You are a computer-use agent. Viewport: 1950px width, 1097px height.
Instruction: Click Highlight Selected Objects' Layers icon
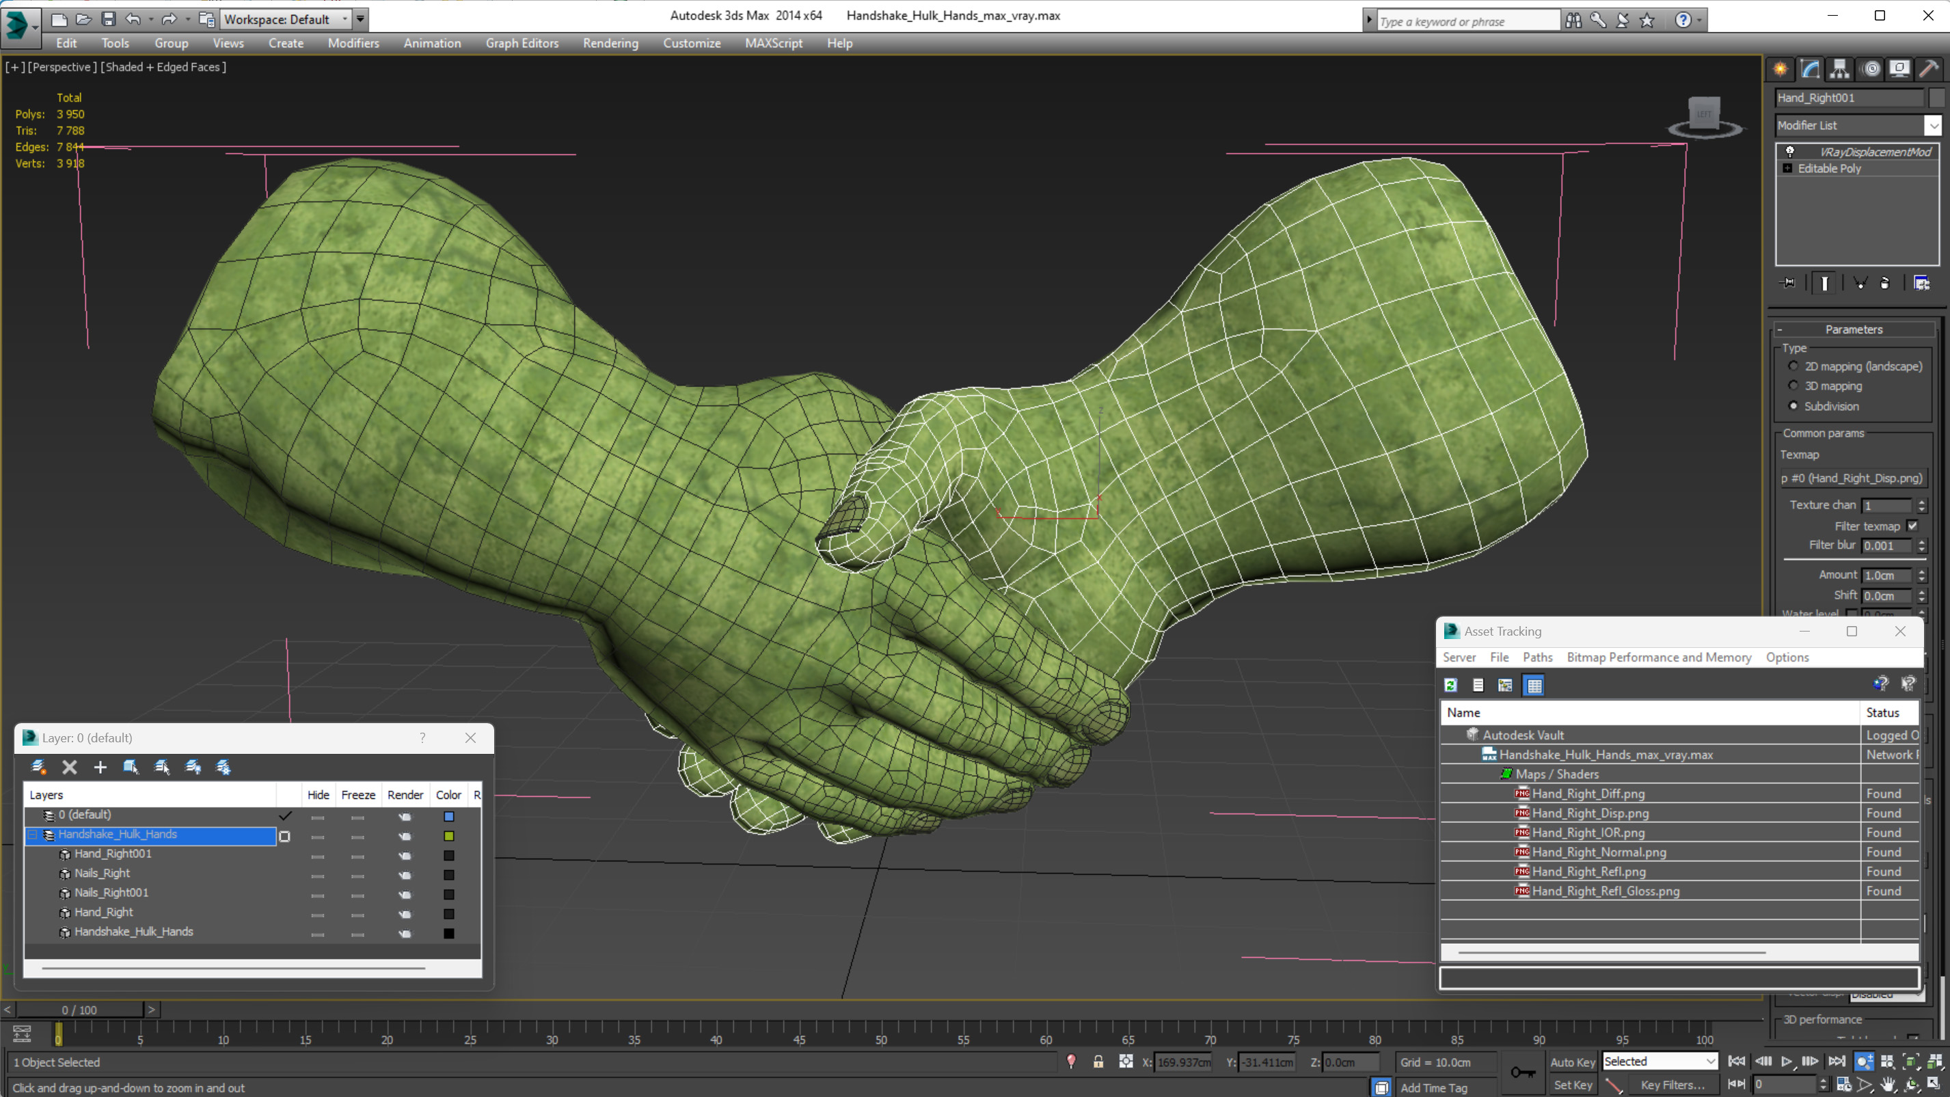point(162,767)
